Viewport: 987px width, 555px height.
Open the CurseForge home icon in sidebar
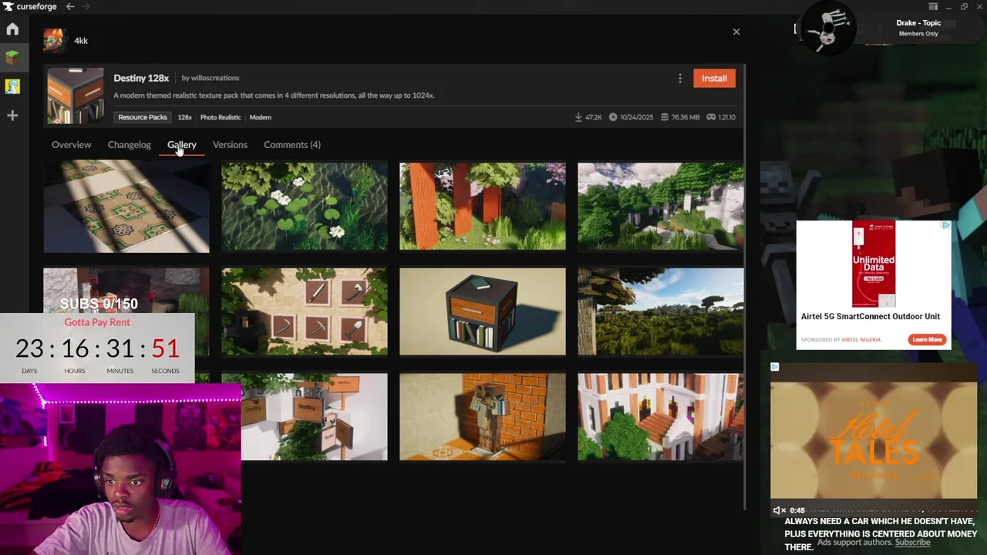click(12, 29)
